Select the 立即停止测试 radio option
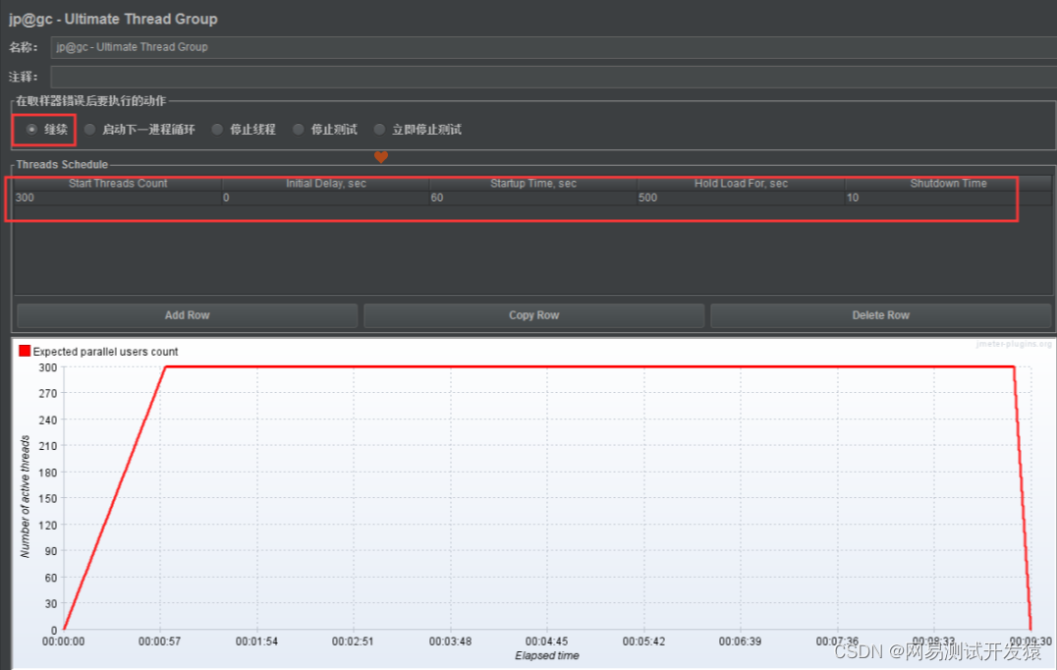The width and height of the screenshot is (1057, 670). [x=379, y=130]
